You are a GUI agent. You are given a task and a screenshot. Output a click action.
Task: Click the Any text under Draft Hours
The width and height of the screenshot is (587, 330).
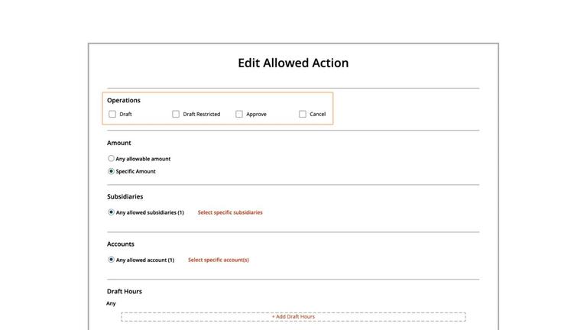111,303
